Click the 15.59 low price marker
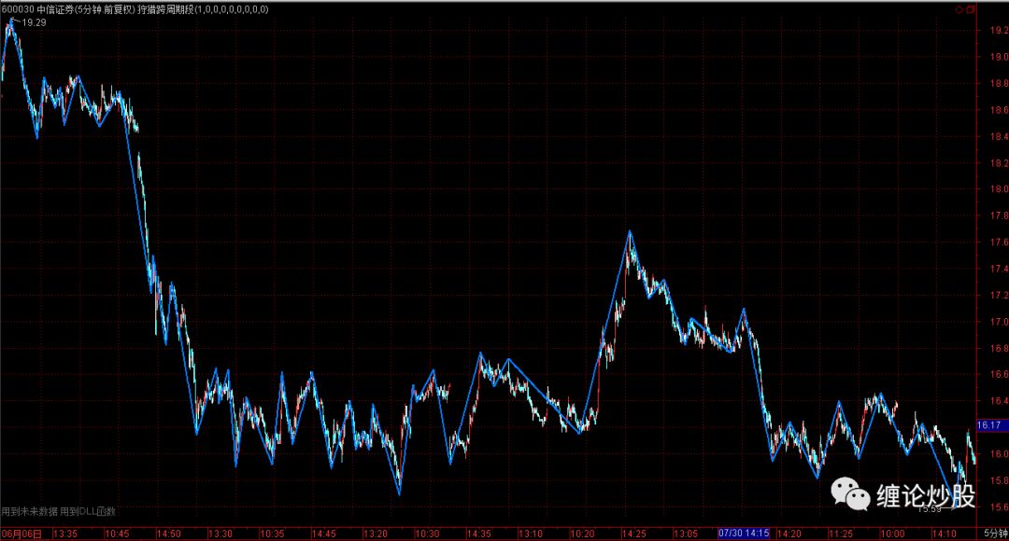The image size is (1009, 541). (x=929, y=509)
